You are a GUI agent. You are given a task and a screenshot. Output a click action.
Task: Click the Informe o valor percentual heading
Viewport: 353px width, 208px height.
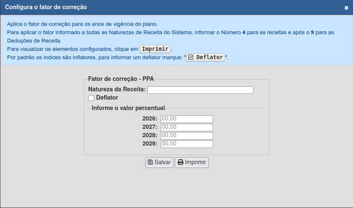[128, 108]
